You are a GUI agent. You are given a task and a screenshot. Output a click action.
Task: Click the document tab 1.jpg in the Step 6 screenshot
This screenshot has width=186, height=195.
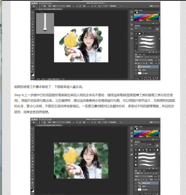tap(50, 125)
